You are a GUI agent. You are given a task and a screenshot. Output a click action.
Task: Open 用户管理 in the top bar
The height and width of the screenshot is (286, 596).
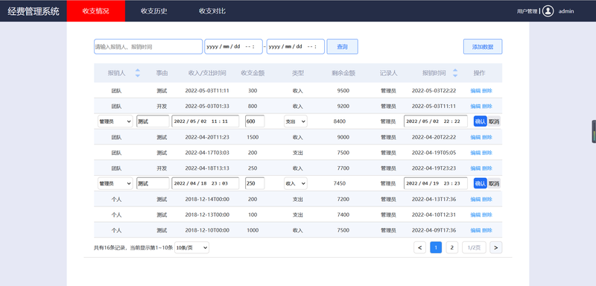(x=527, y=11)
